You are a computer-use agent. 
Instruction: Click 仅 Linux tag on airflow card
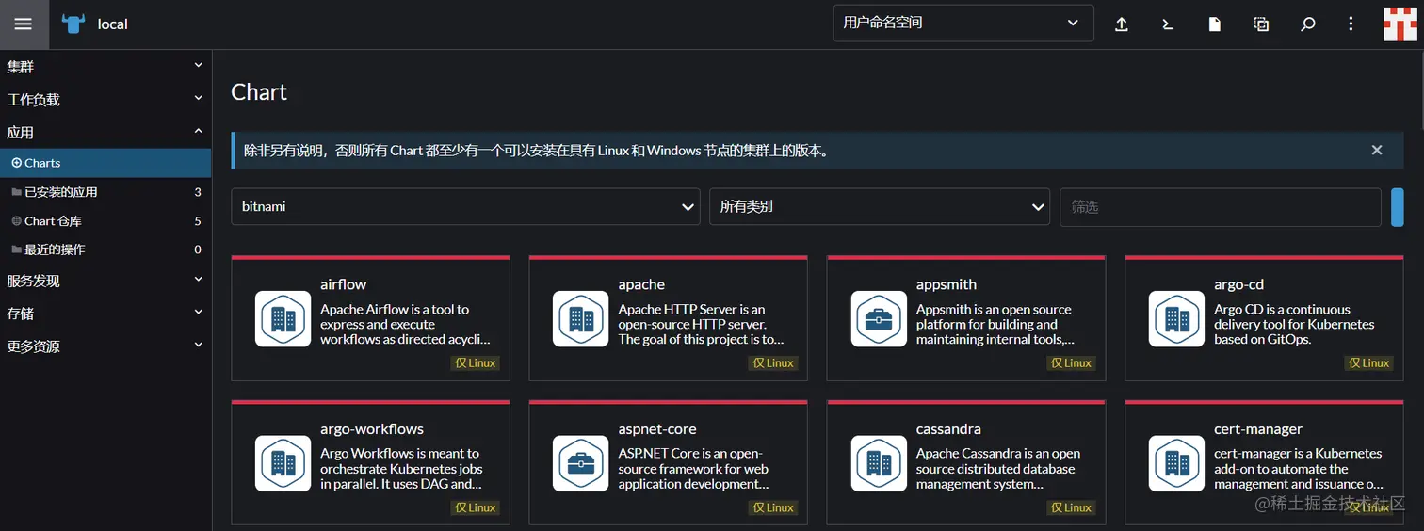[x=476, y=362]
